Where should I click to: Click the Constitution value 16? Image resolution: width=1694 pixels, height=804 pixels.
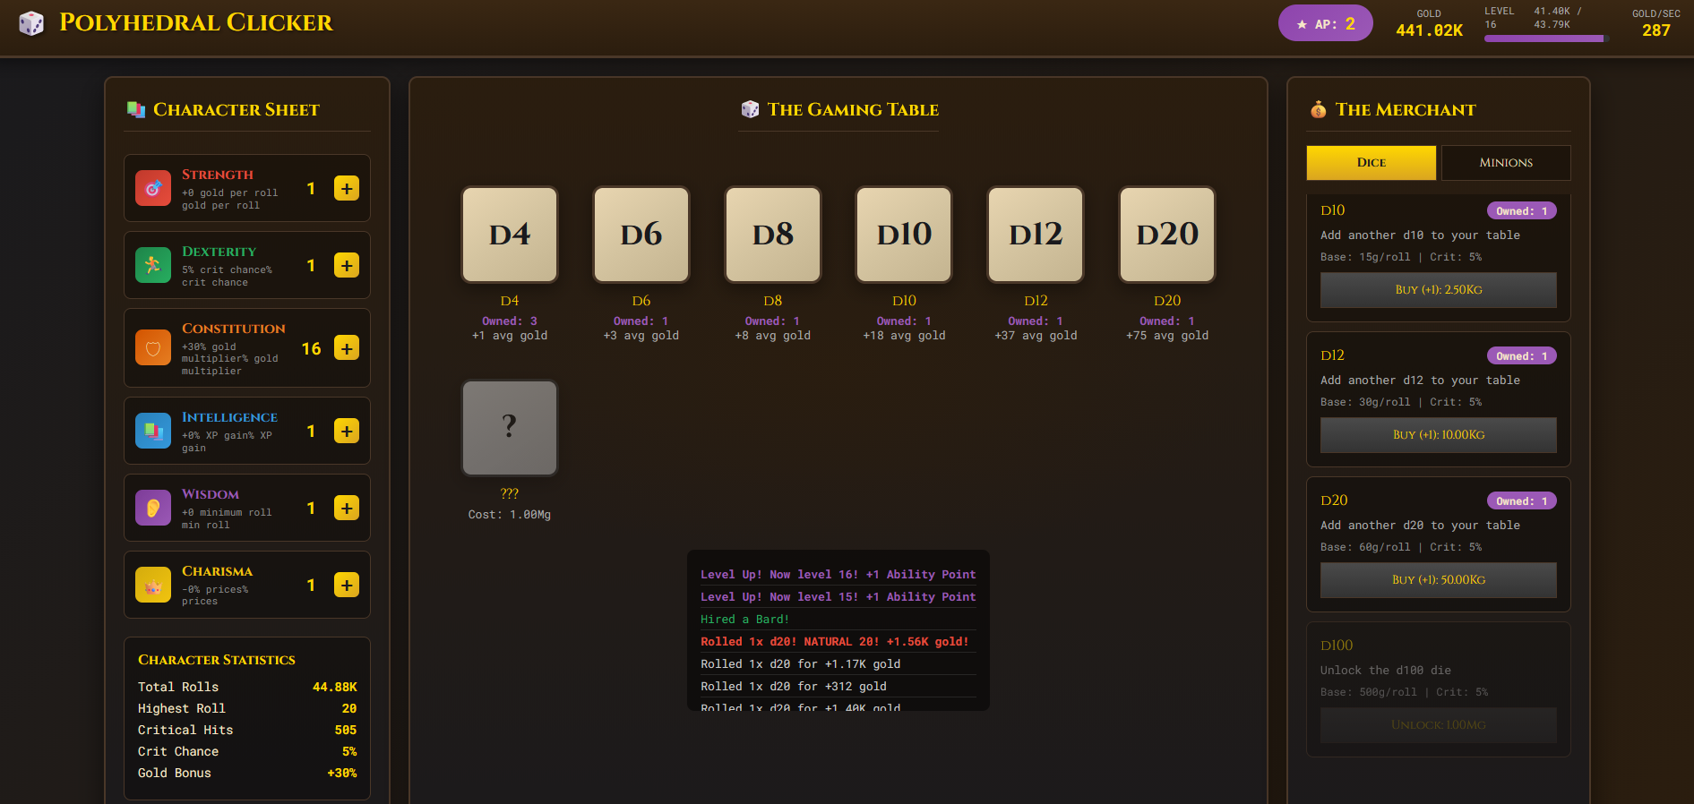click(x=311, y=348)
